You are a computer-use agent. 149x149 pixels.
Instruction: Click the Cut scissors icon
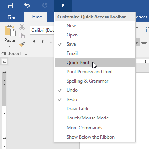(x=22, y=27)
